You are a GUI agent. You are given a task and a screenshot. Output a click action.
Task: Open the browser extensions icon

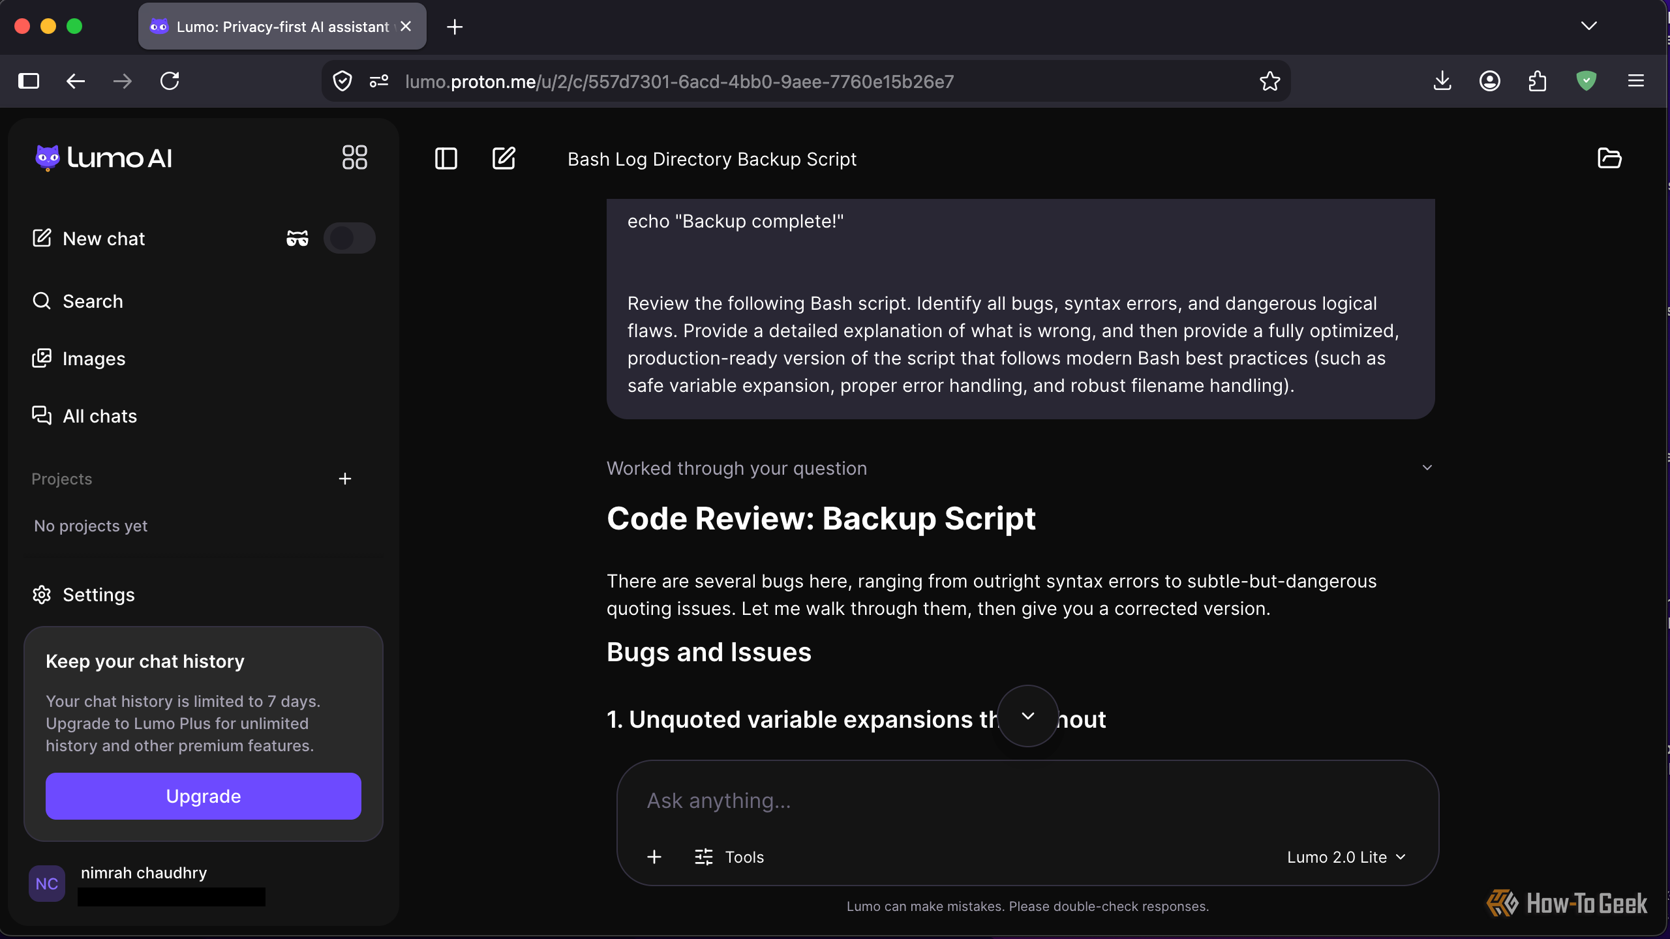tap(1538, 81)
